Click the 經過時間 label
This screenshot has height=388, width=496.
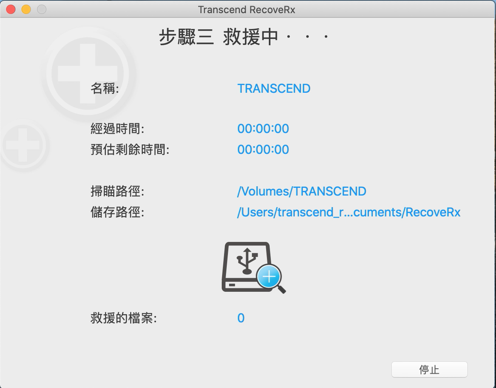117,129
